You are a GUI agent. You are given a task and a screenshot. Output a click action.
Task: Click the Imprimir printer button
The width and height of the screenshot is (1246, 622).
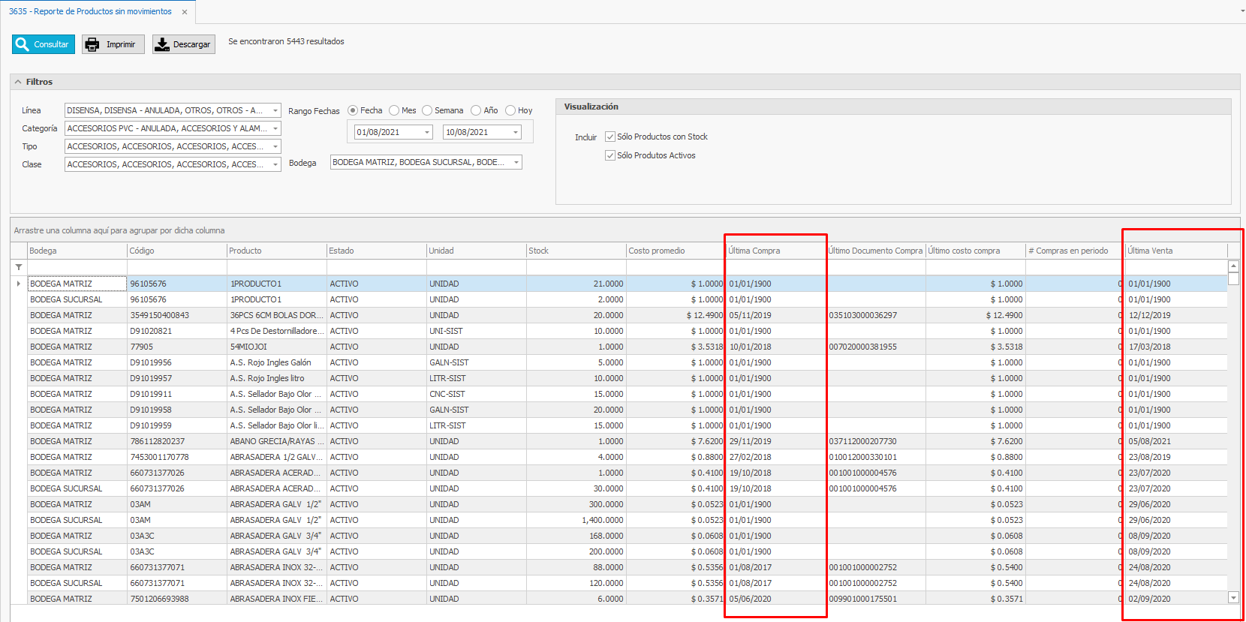[113, 44]
